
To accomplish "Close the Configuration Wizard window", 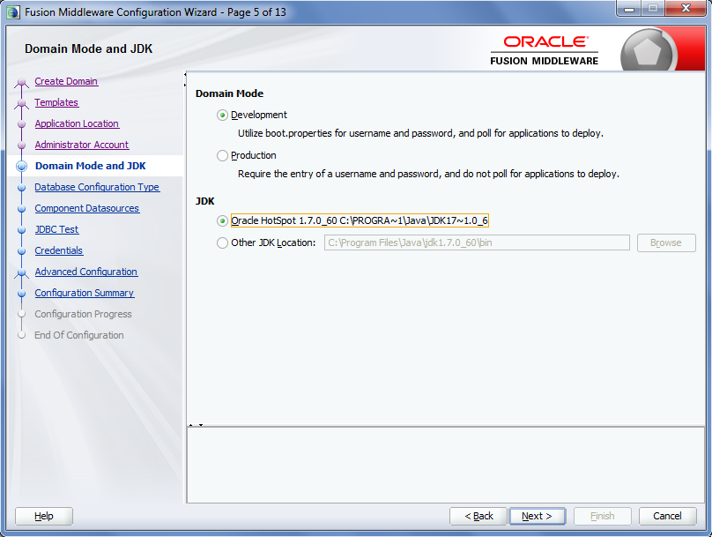I will click(686, 9).
